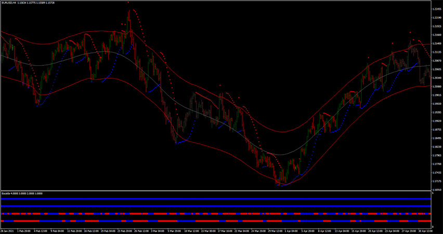Click the 1.16910 price label
443x234 pixels.
pos(437,190)
